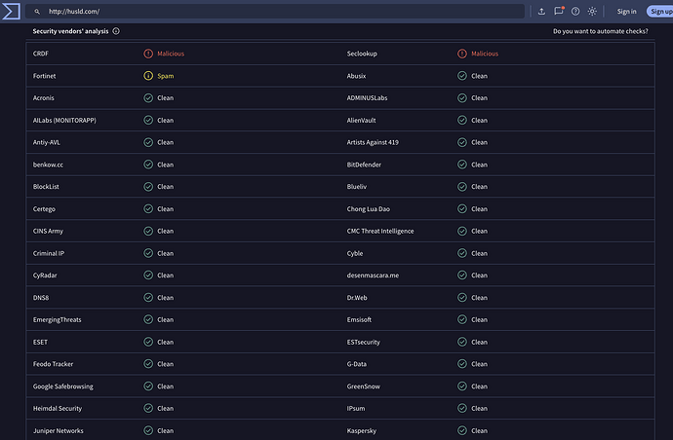Toggle the light/dark theme sun icon
The width and height of the screenshot is (673, 440).
point(592,12)
